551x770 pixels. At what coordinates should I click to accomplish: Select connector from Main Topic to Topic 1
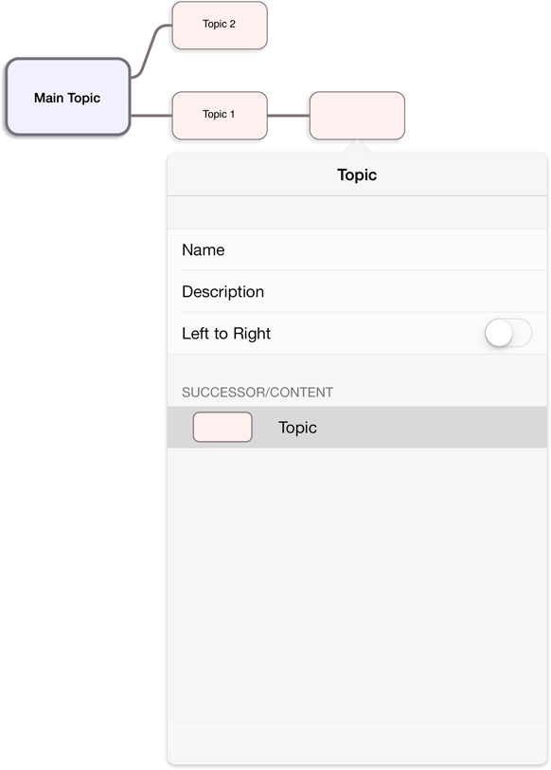pos(151,116)
